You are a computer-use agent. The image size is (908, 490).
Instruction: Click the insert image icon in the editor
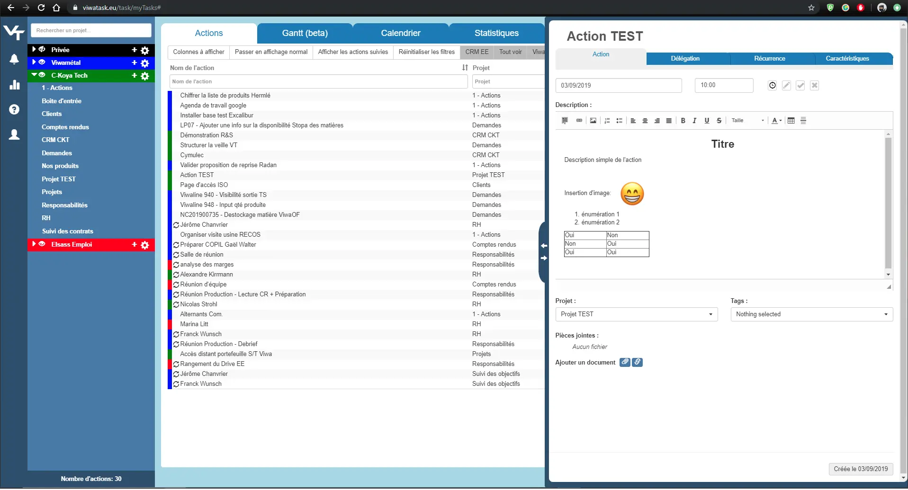(x=593, y=121)
